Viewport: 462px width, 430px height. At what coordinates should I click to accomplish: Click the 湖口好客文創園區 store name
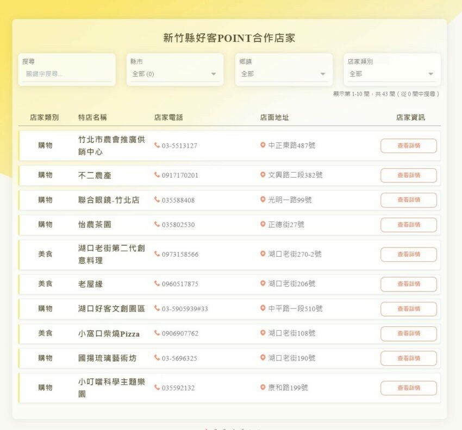coord(111,308)
